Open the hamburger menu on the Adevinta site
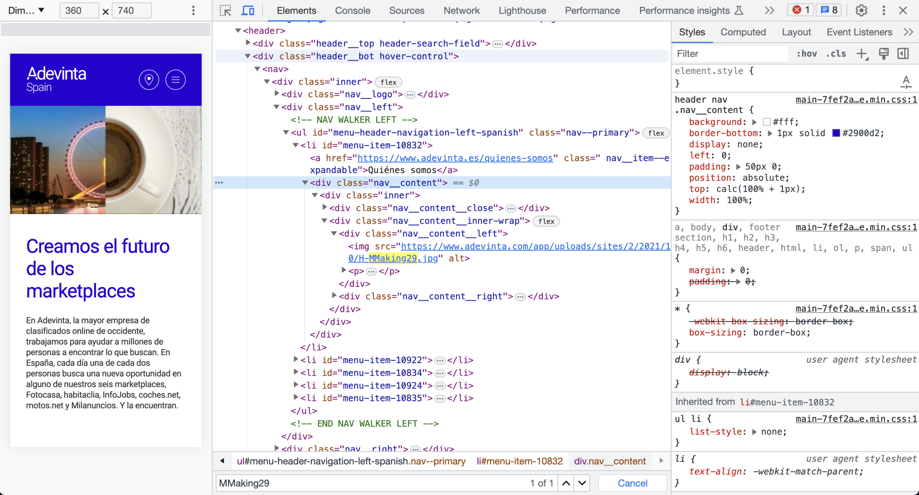This screenshot has width=919, height=495. coord(175,80)
